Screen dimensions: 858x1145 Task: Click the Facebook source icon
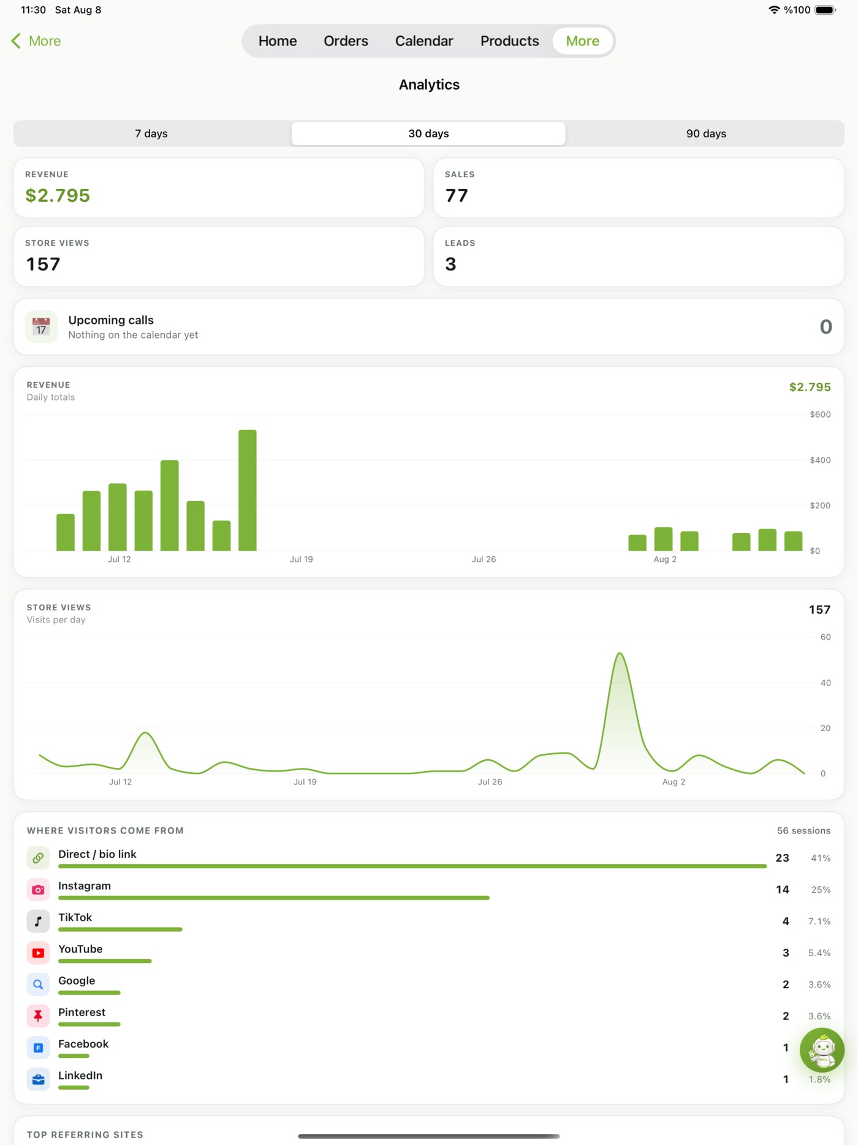pos(38,1047)
